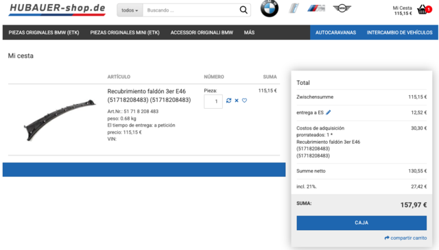Click the 'Summe netto' row label
439x250 pixels.
pyautogui.click(x=311, y=171)
